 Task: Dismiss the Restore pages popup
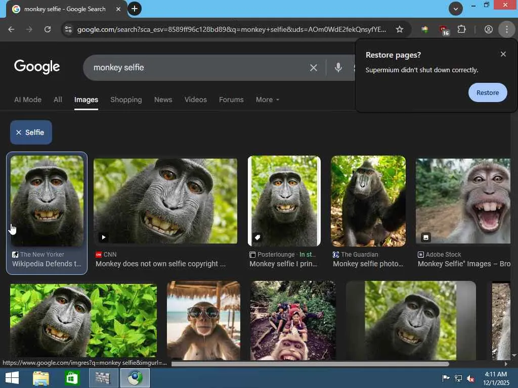pyautogui.click(x=503, y=54)
